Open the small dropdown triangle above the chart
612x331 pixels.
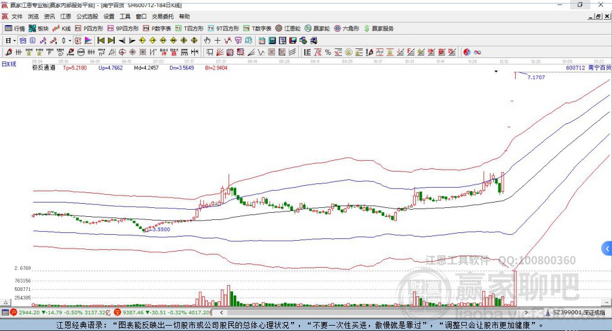coord(496,72)
